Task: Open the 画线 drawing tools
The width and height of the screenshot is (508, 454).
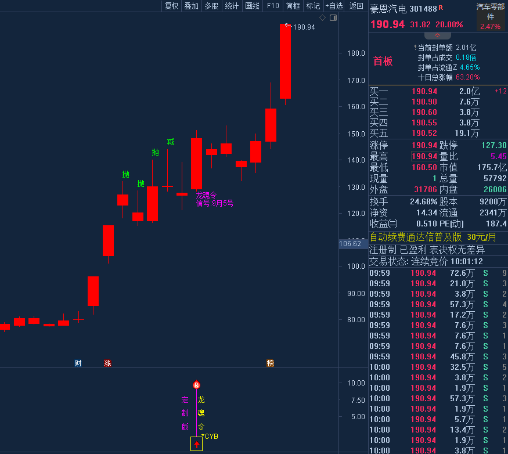Action: coord(252,6)
